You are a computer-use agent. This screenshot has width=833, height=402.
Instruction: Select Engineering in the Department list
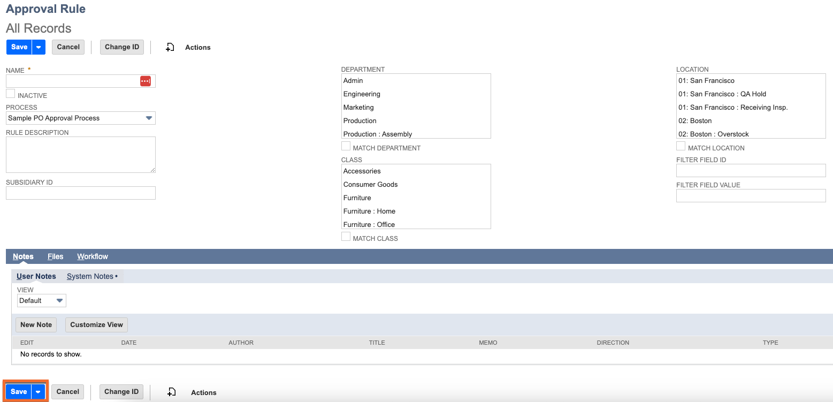362,94
